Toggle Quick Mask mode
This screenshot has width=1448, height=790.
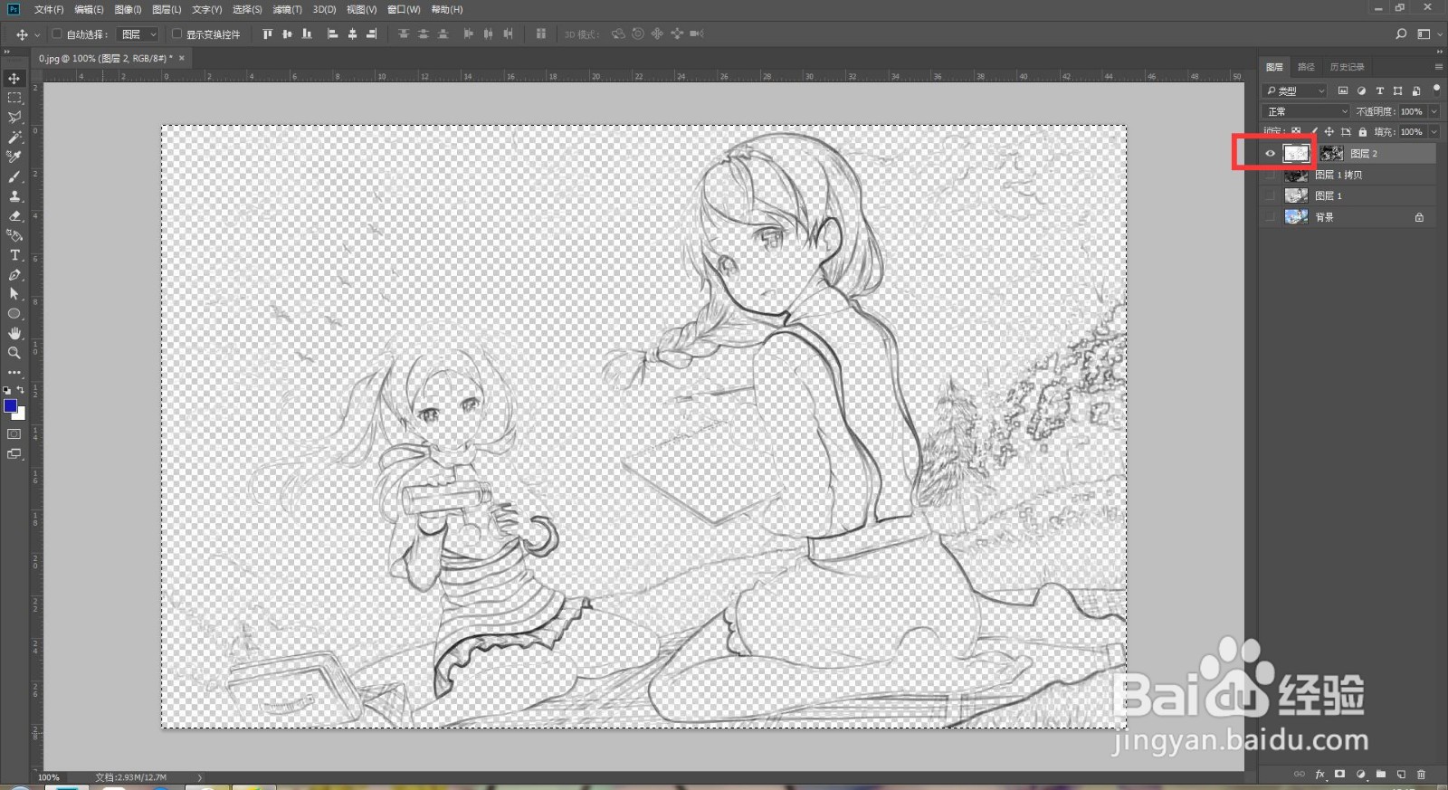[x=14, y=434]
